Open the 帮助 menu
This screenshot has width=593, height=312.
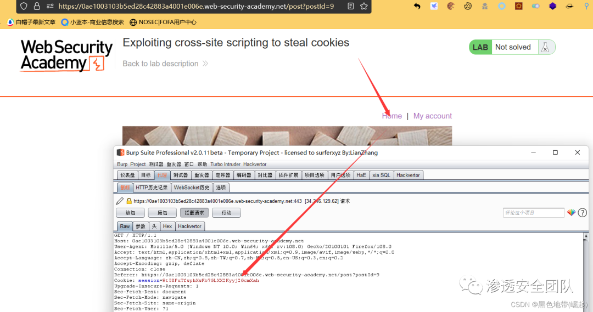point(202,164)
